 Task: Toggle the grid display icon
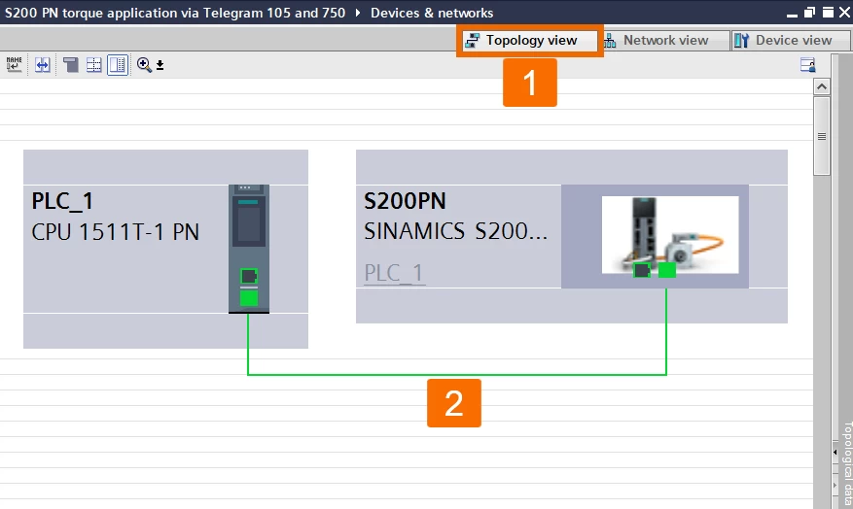[94, 65]
